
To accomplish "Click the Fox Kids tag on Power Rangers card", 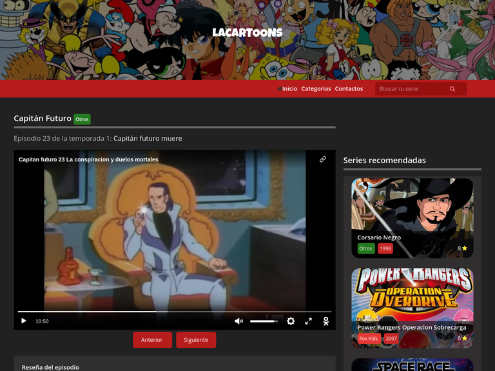I will [369, 339].
